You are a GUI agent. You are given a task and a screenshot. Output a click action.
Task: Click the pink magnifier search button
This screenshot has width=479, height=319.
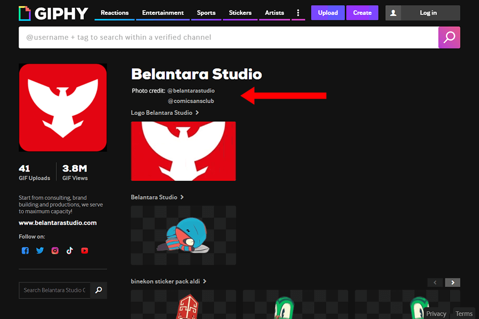449,37
